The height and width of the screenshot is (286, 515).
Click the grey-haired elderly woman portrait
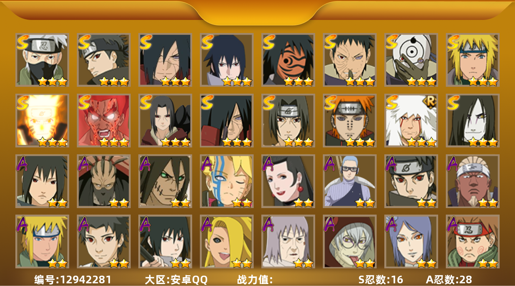pos(288,241)
